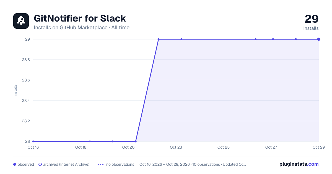This screenshot has height=174, width=332.
Task: Click the 'Oct 25' x-axis label
Action: (x=224, y=147)
